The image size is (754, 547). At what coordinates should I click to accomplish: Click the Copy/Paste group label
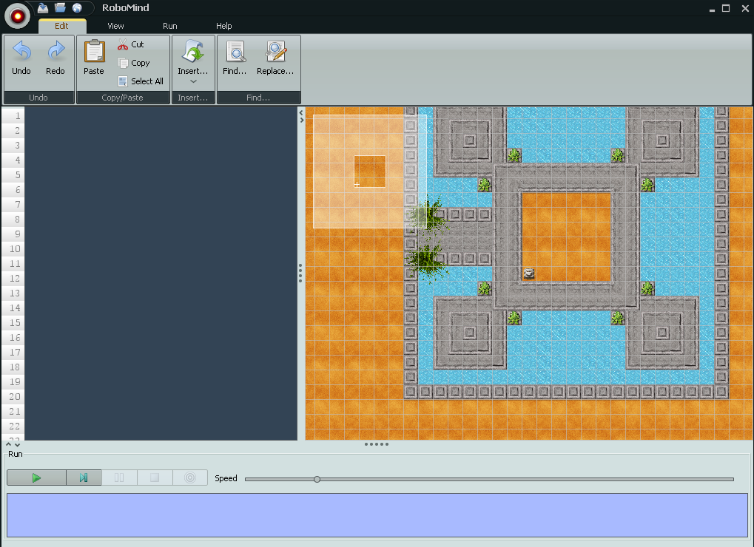pyautogui.click(x=122, y=98)
